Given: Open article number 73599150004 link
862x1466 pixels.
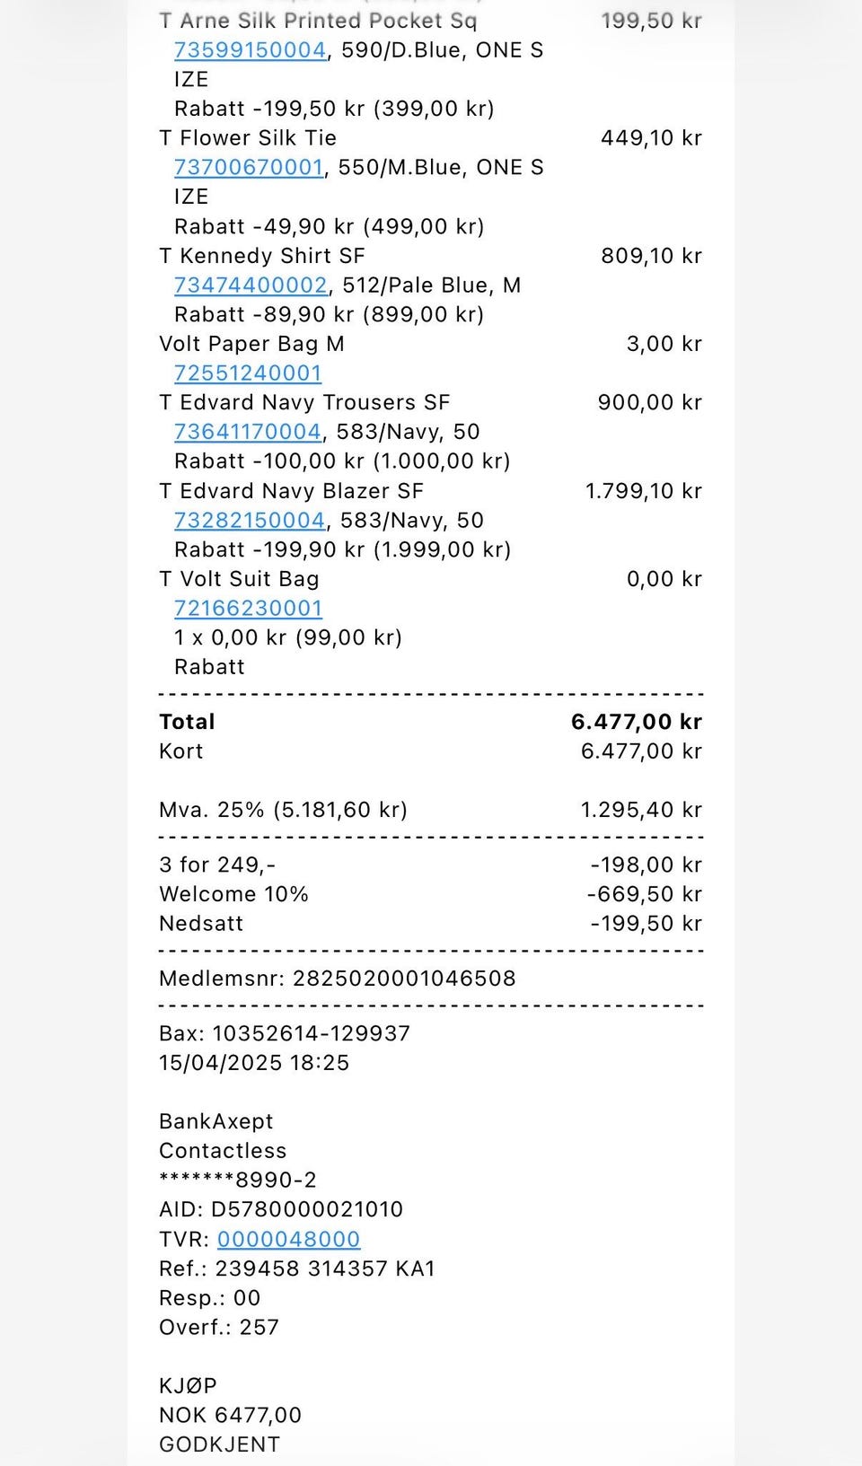Looking at the screenshot, I should tap(250, 50).
